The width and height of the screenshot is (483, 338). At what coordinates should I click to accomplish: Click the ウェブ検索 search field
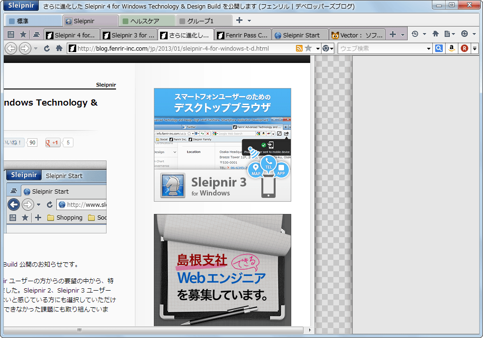(382, 48)
